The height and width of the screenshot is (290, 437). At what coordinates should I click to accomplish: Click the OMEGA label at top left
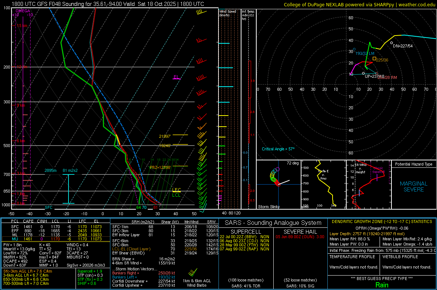coord(23,11)
